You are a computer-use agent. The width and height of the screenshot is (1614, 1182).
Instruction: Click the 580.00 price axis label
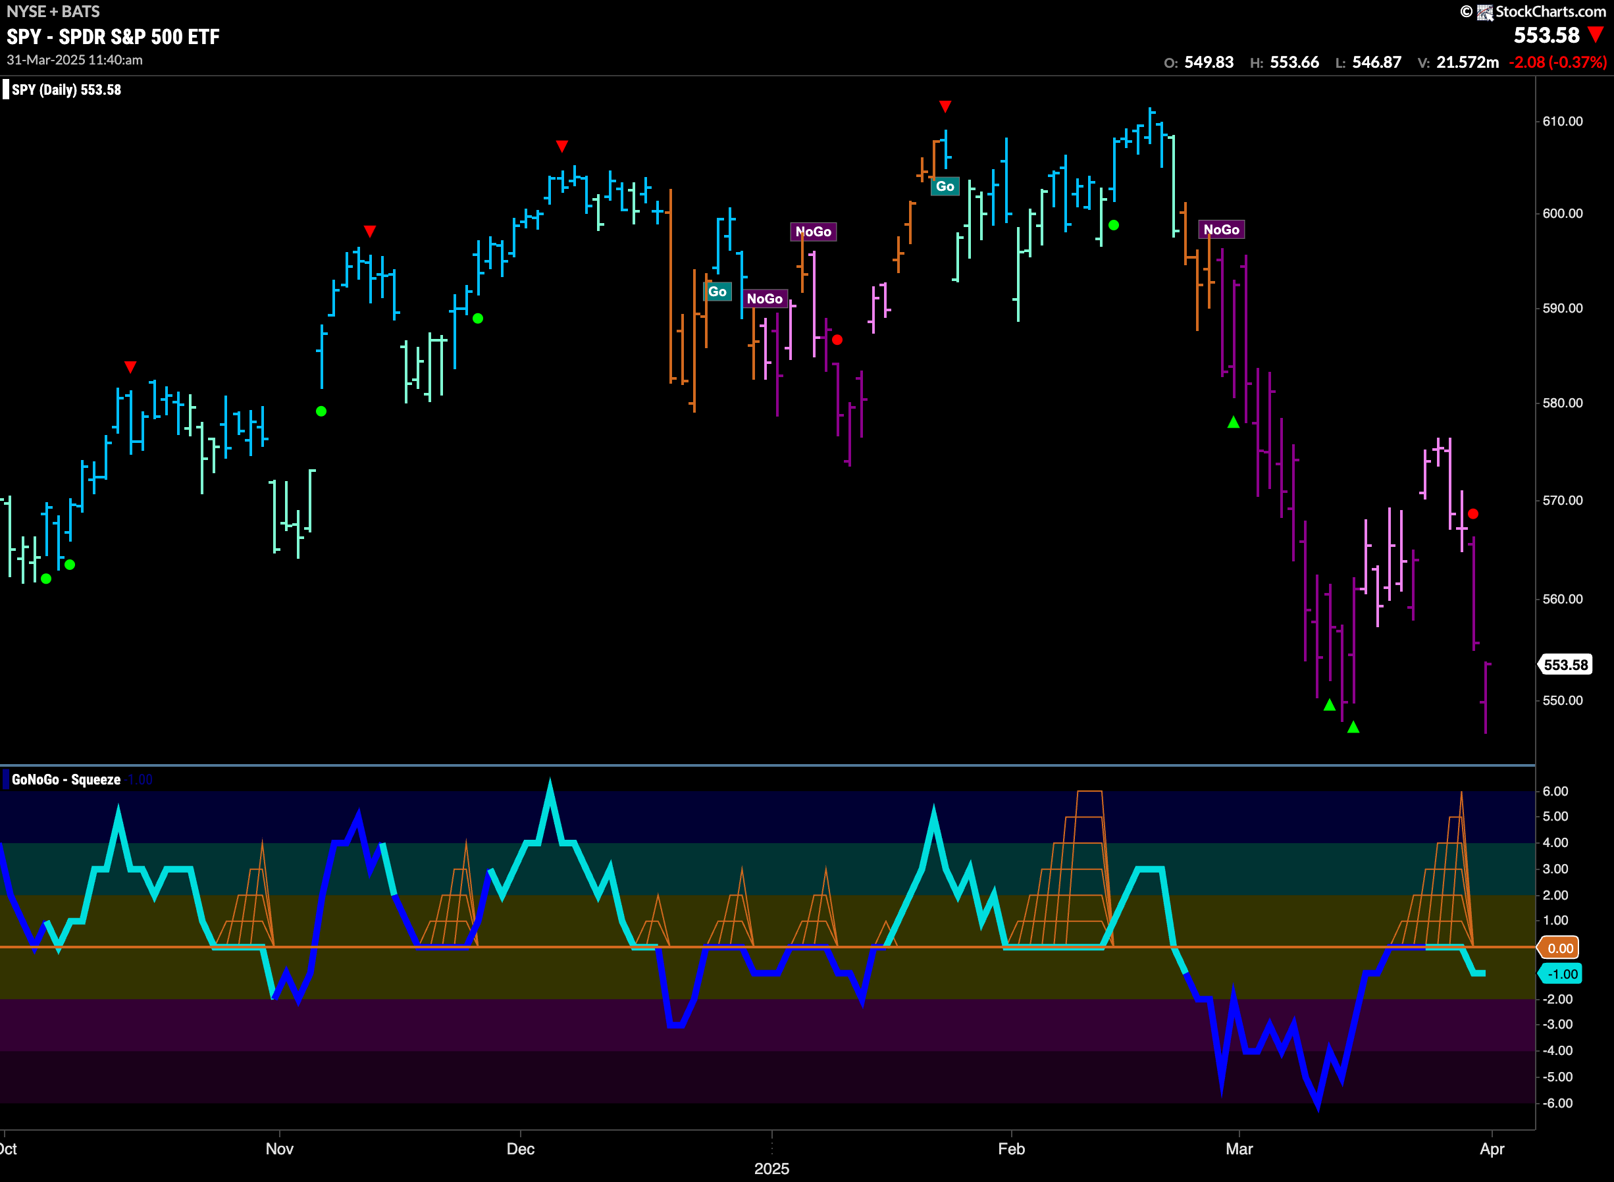(1563, 403)
